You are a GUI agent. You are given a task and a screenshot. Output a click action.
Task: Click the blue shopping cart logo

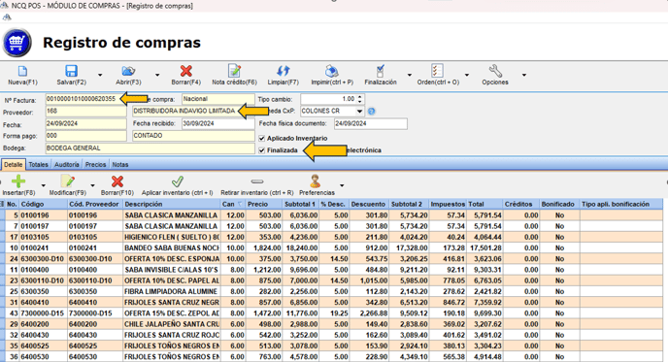[x=17, y=43]
